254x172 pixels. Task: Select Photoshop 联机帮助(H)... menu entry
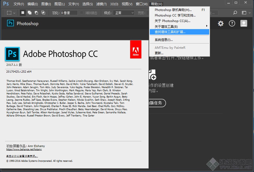180,10
